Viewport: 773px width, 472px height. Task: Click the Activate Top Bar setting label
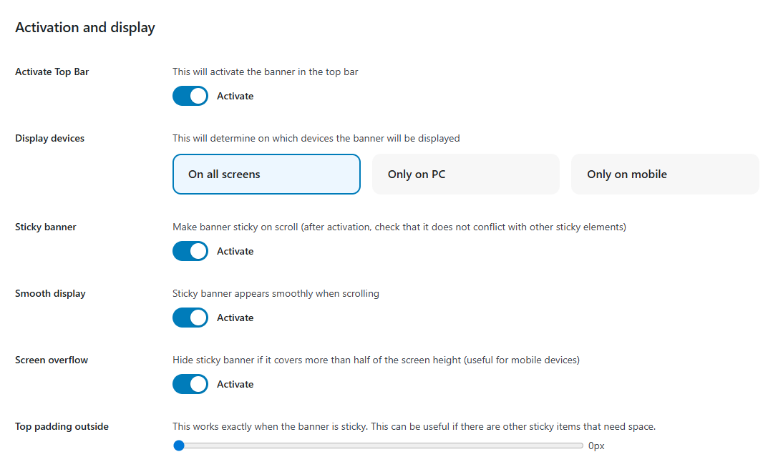(x=52, y=72)
